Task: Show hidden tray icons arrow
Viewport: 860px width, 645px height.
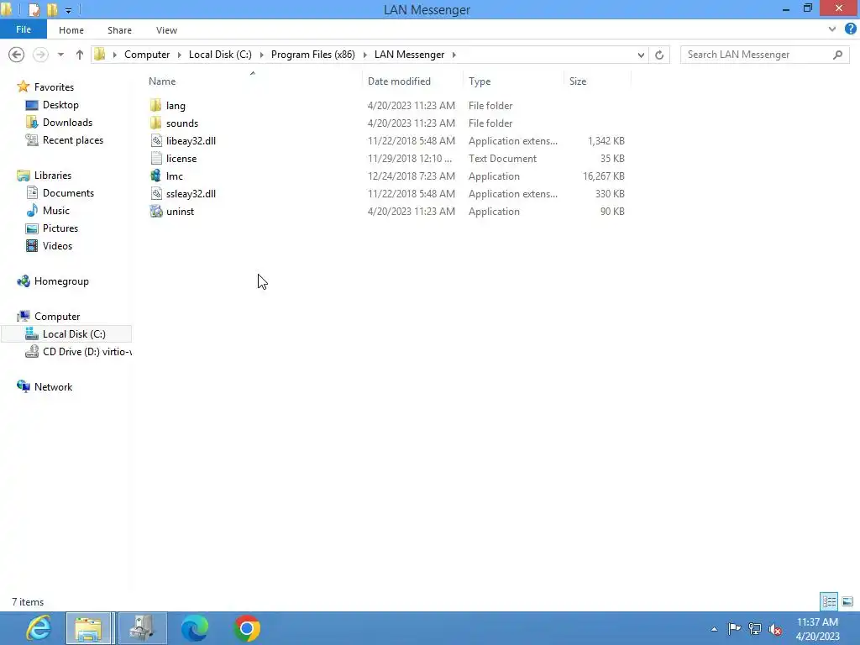Action: click(714, 629)
